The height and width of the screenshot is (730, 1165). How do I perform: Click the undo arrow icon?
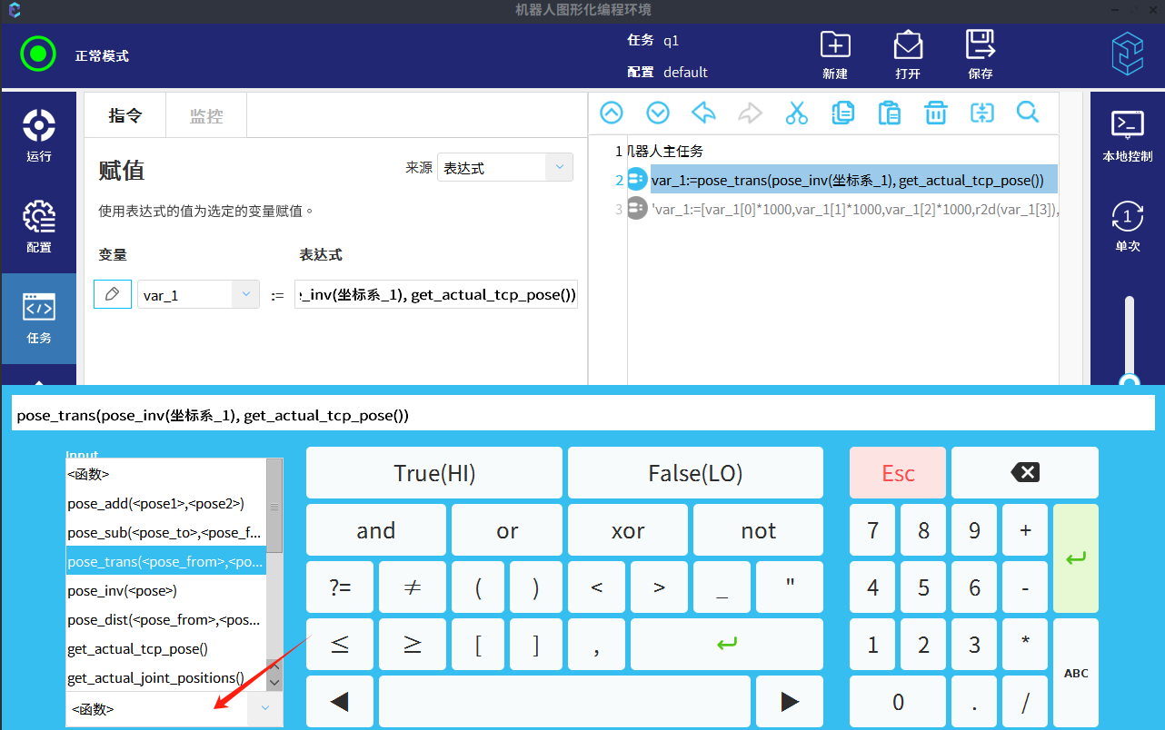(x=703, y=113)
